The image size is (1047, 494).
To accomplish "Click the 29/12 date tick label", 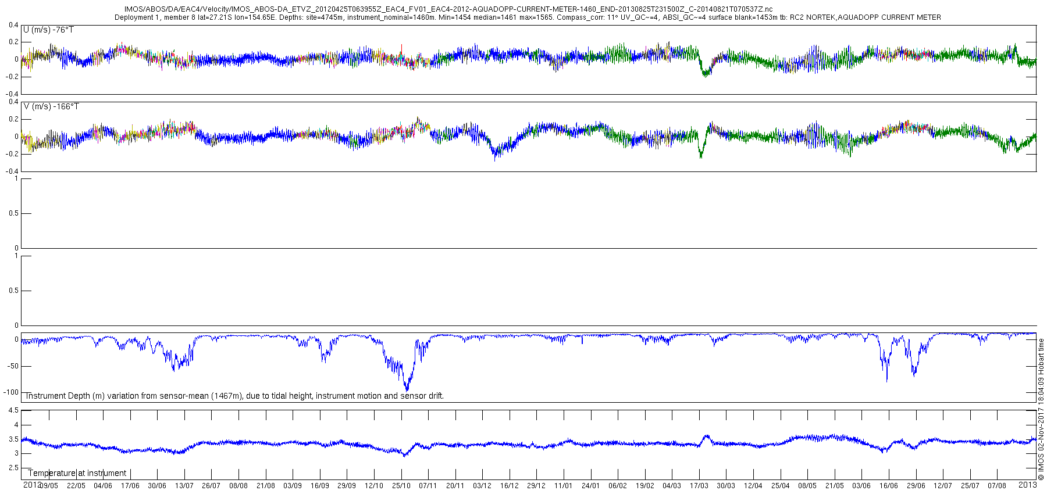I will (x=536, y=486).
